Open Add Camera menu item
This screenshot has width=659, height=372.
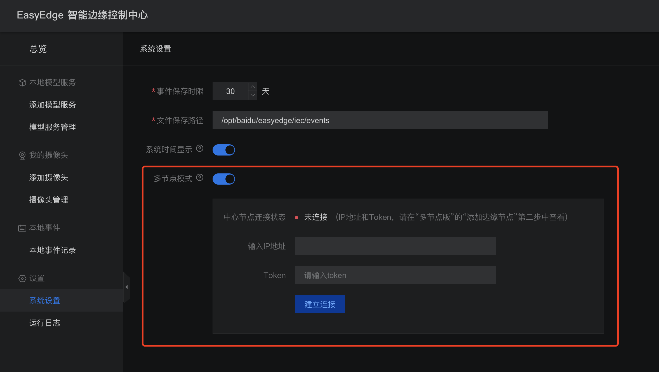pos(49,178)
